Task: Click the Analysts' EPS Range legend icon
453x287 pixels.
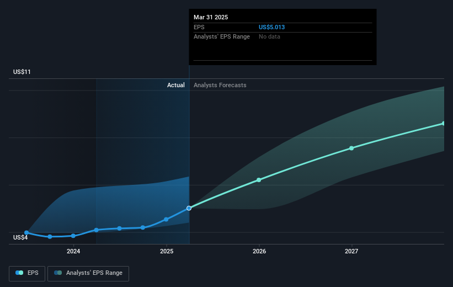Action: pos(58,273)
